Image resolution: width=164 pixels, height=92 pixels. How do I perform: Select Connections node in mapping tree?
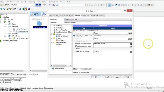tap(59, 28)
